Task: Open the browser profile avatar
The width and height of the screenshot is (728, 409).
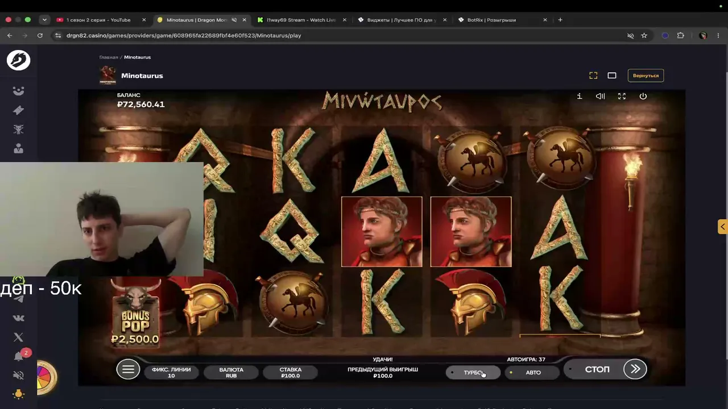Action: [703, 35]
